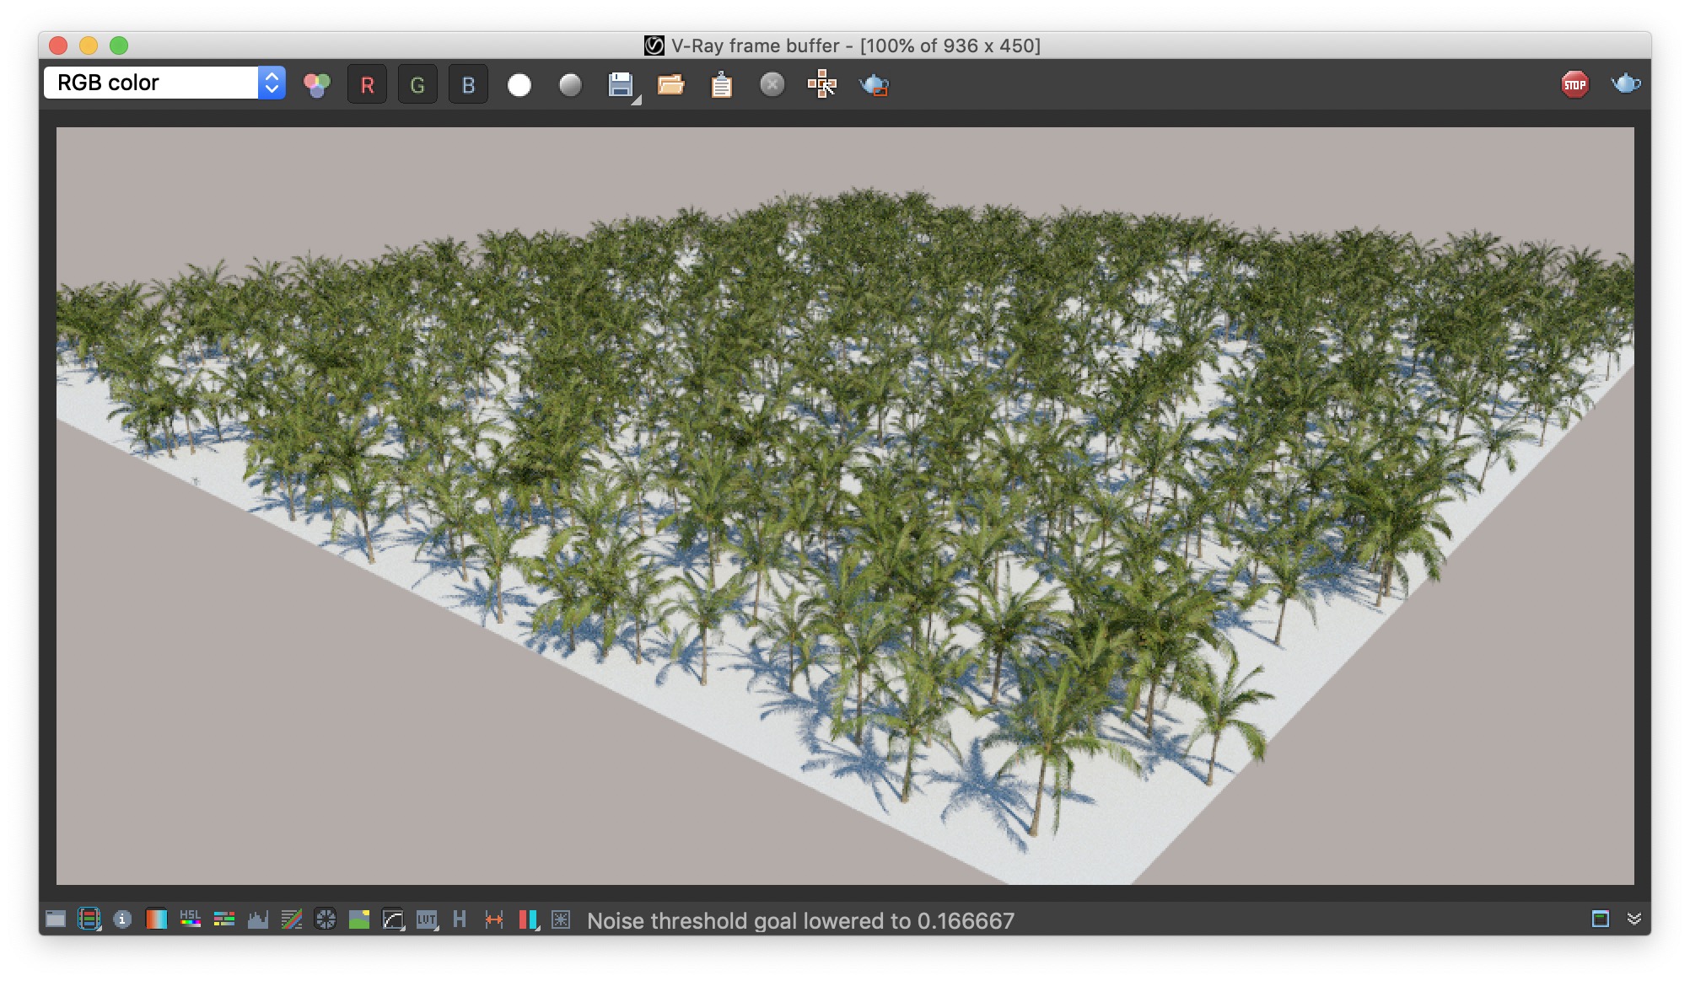Viewport: 1690px width, 981px height.
Task: Expand the double chevron at bottom right
Action: pyautogui.click(x=1633, y=919)
